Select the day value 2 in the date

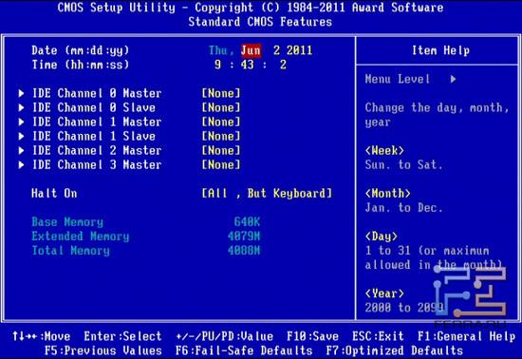click(x=276, y=50)
